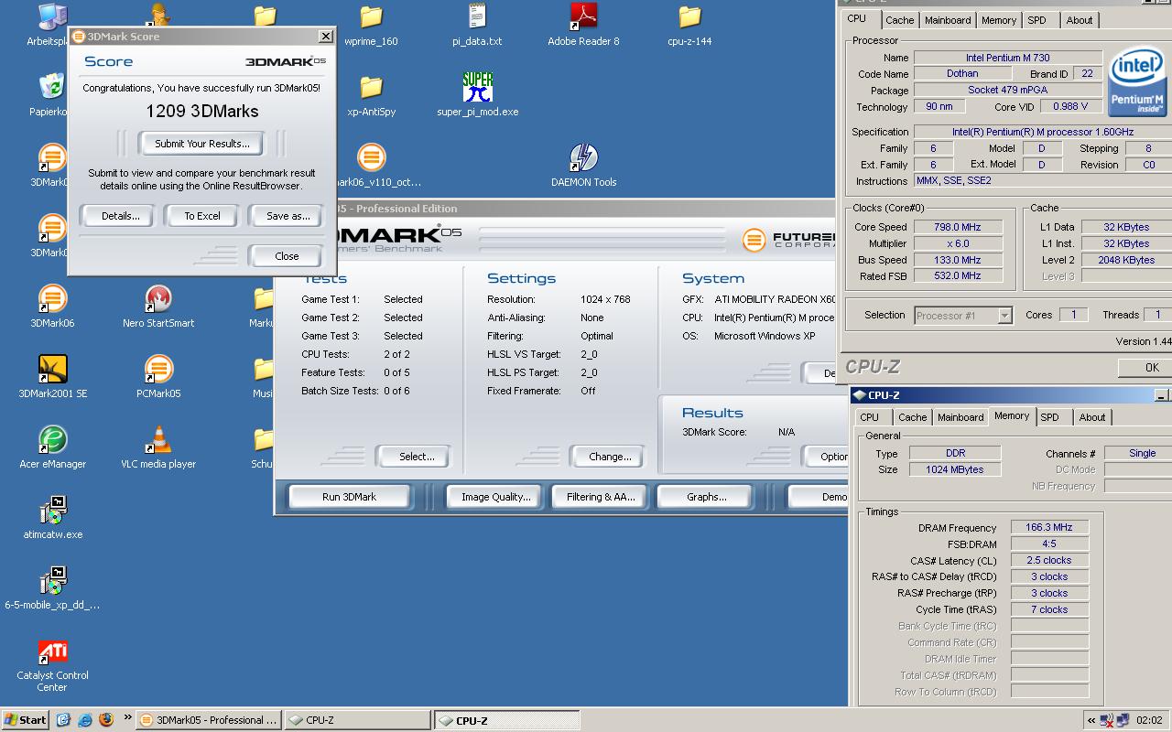
Task: Open the Filtering & AA tool
Action: pos(600,497)
